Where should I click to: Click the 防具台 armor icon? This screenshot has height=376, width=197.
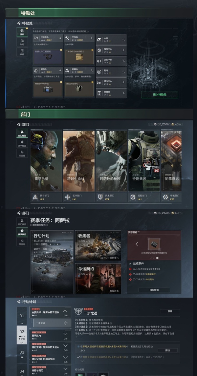67,71
